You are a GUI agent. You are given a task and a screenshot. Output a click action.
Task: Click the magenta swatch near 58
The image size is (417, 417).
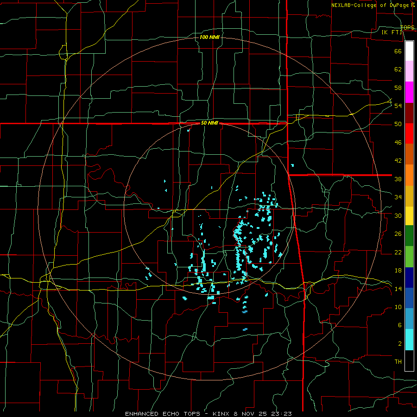pos(409,92)
